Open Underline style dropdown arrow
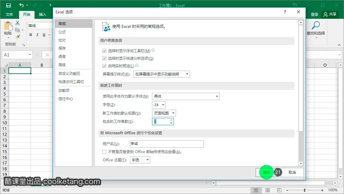This screenshot has height=194, width=344. (x=49, y=35)
